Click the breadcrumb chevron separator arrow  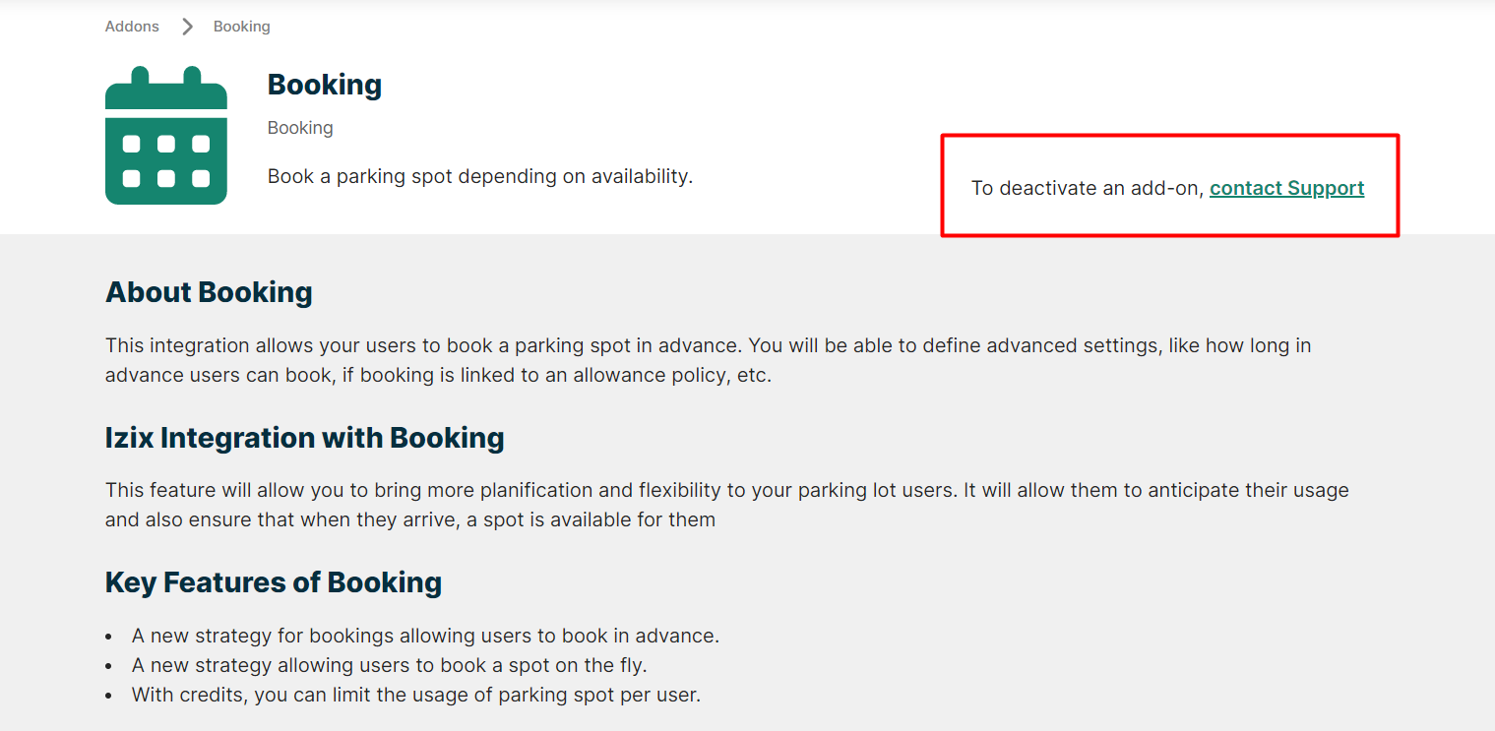point(187,27)
